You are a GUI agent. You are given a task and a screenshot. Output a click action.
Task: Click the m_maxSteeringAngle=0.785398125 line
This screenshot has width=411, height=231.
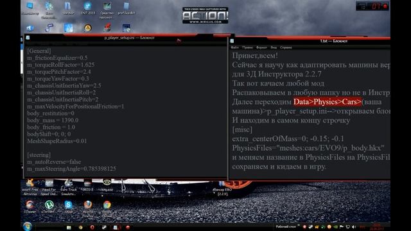coord(71,169)
